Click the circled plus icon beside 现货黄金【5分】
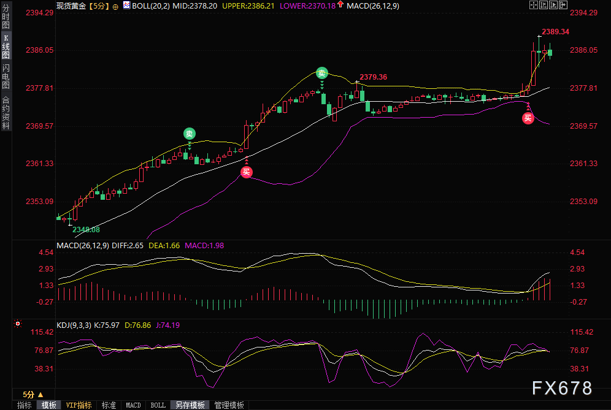This screenshot has width=611, height=410. click(x=115, y=7)
